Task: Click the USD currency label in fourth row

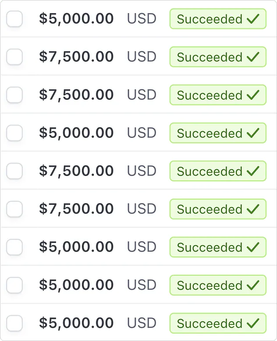Action: 142,133
